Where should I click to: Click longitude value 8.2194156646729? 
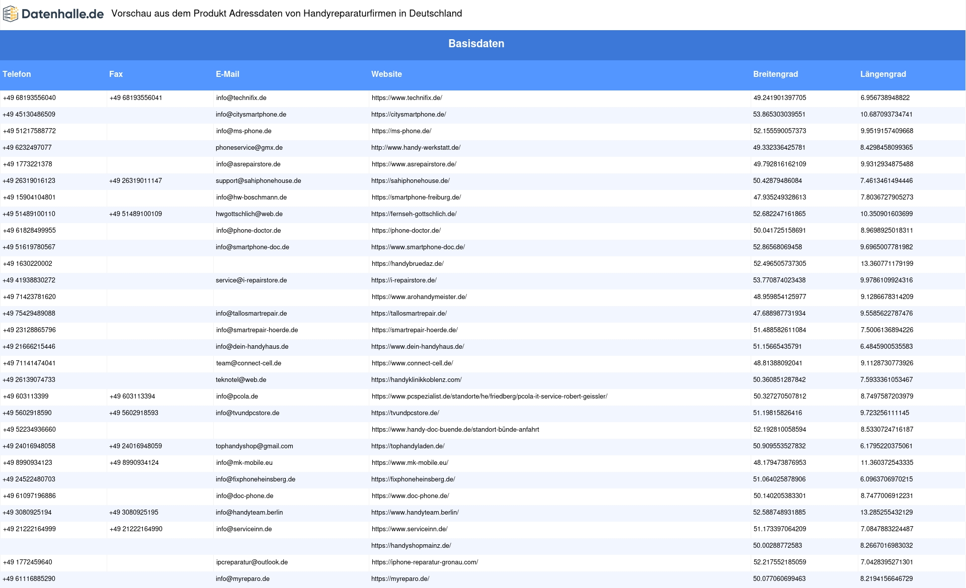887,579
